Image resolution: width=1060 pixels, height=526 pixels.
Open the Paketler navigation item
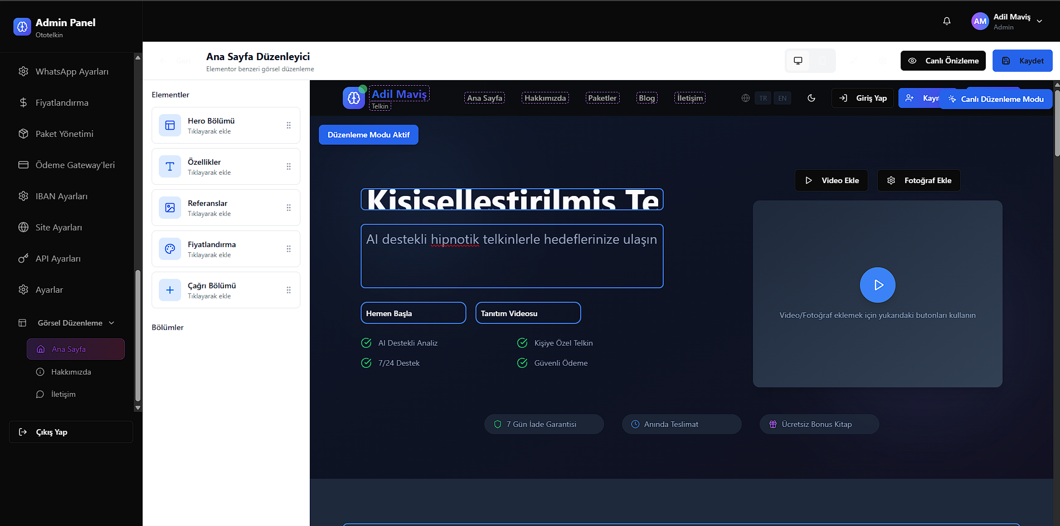point(602,97)
